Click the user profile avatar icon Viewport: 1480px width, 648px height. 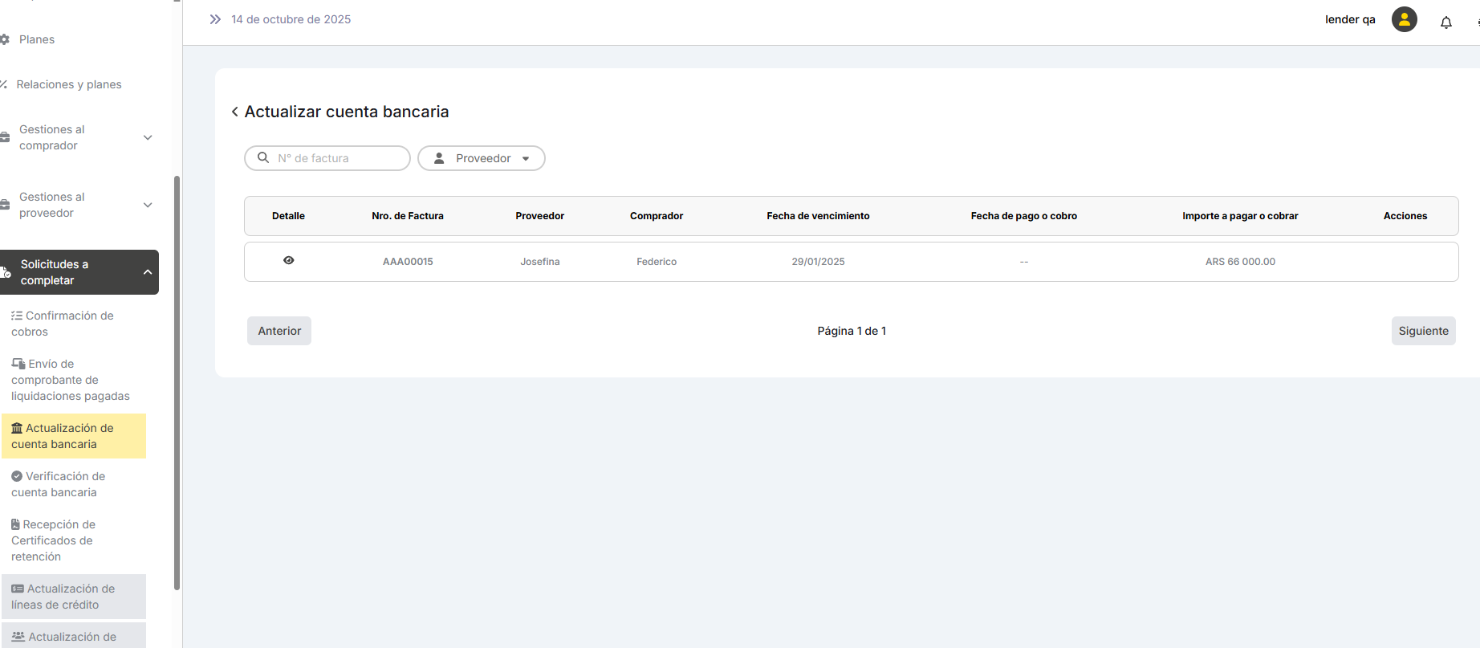tap(1404, 19)
